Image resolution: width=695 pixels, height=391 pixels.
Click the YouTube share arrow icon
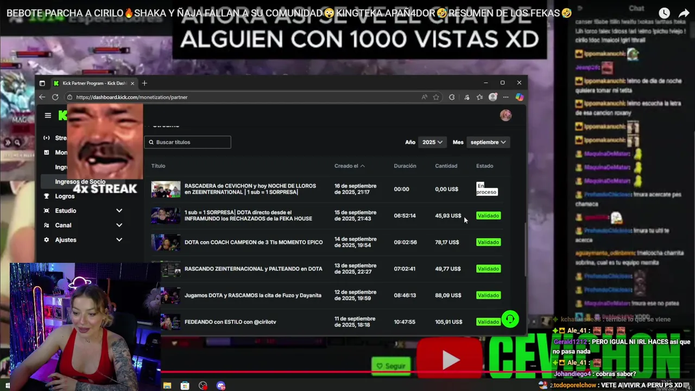point(684,13)
